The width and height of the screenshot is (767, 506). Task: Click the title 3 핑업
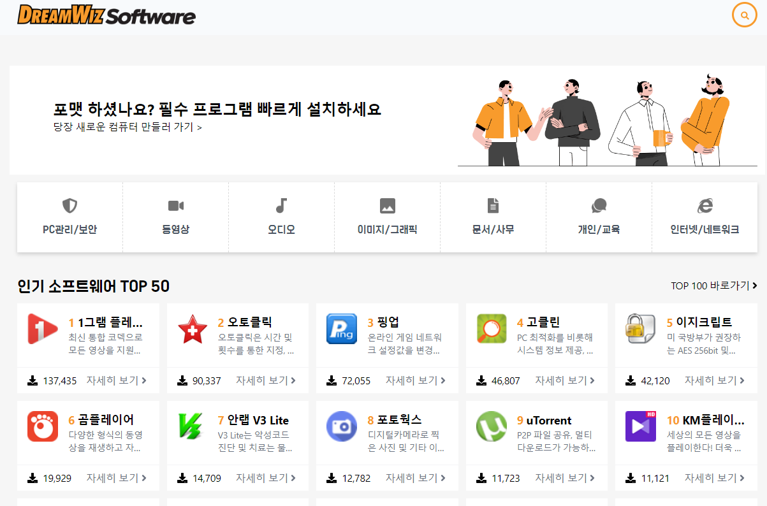(x=383, y=322)
